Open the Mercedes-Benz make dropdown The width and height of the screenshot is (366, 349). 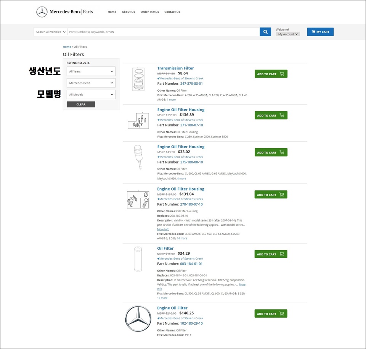[91, 83]
